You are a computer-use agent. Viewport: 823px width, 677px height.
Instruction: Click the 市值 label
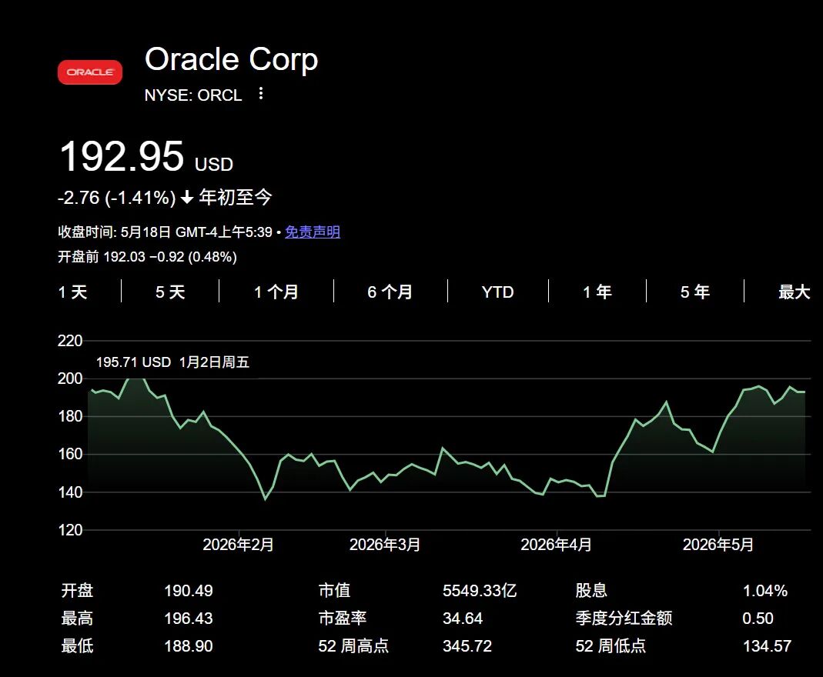pos(334,591)
